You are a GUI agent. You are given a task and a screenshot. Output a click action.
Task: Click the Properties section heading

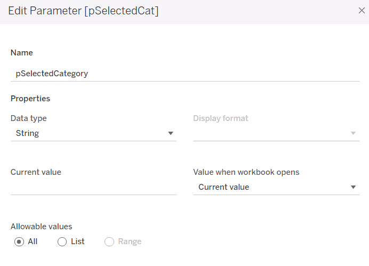(30, 99)
